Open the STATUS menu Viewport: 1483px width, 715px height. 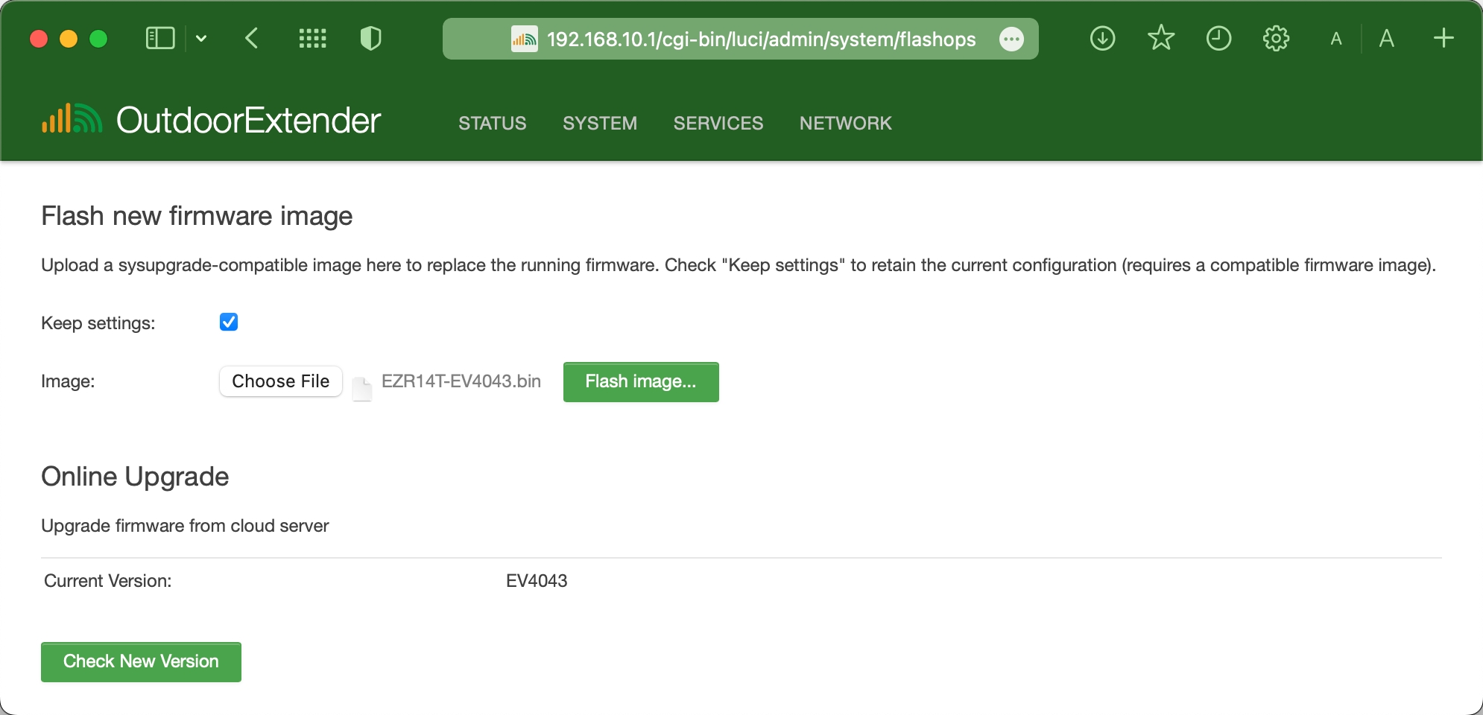pos(492,123)
